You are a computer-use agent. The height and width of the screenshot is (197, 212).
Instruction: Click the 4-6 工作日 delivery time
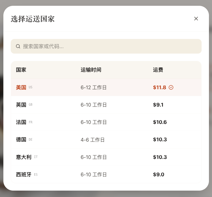pyautogui.click(x=93, y=140)
